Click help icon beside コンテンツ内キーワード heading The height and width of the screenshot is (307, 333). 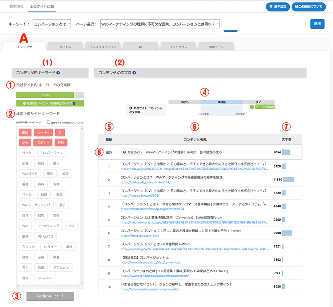click(58, 73)
